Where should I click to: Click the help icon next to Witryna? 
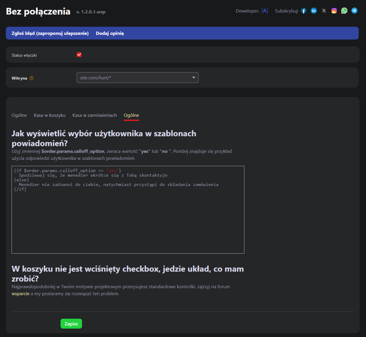click(x=31, y=78)
